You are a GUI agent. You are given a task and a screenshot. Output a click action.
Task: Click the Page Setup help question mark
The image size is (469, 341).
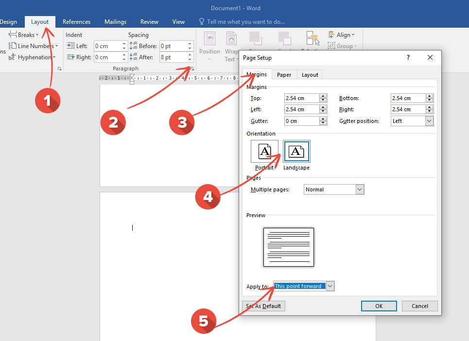coord(408,57)
